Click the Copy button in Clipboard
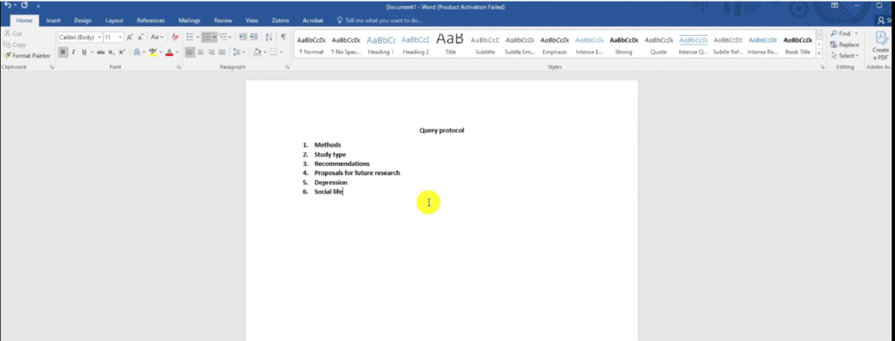 (x=15, y=45)
